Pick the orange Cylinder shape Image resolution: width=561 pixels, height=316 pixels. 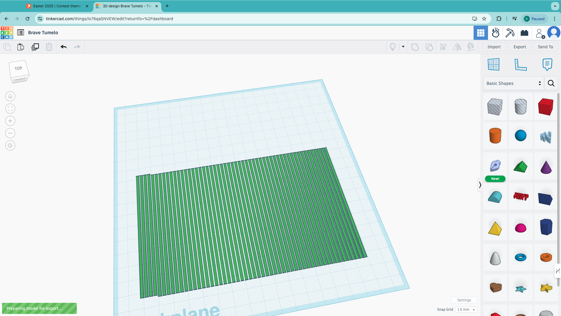tap(495, 135)
